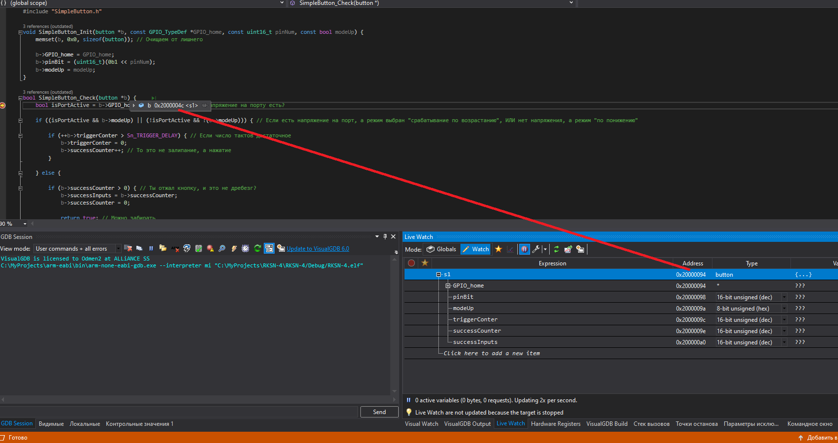Open the View mode dropdown
Screen dimensions: 838x443
coord(77,249)
